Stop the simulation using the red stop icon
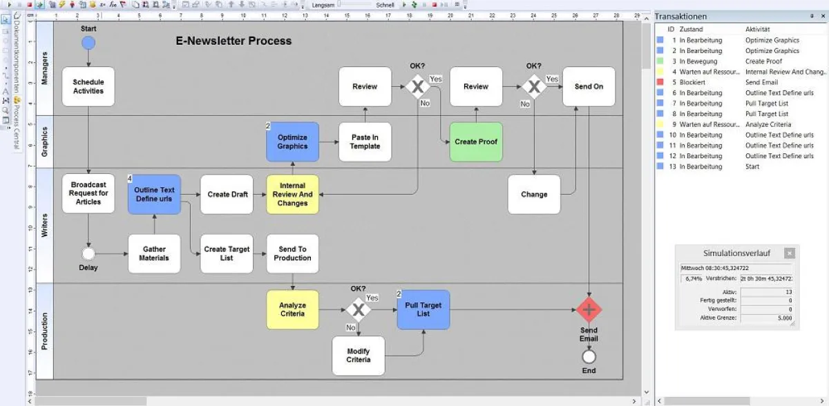The width and height of the screenshot is (829, 406). point(30,3)
